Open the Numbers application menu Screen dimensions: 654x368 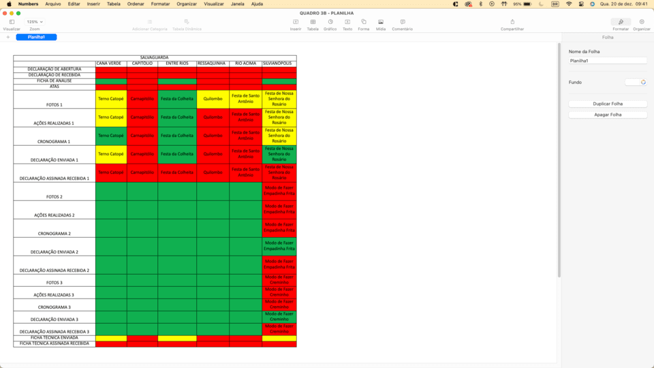(29, 4)
